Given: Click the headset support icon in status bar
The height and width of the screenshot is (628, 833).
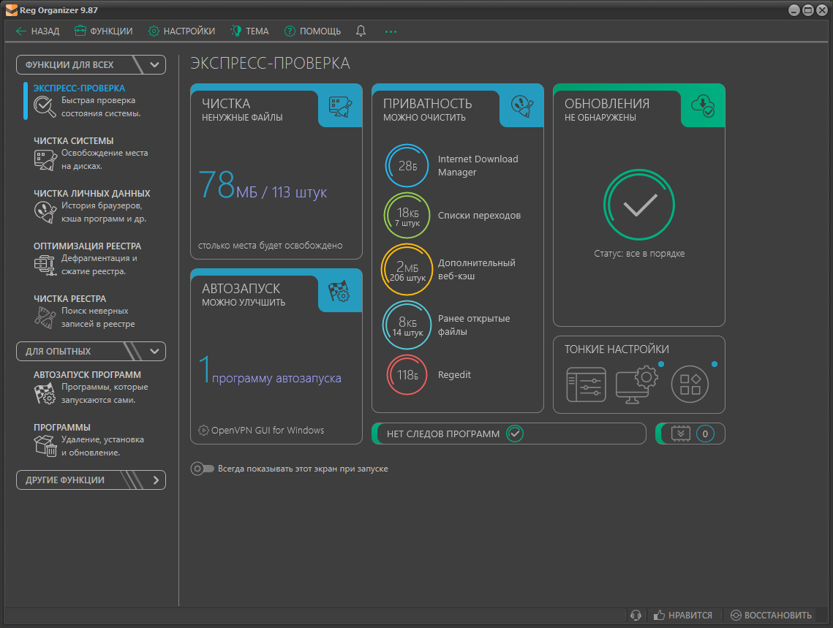Looking at the screenshot, I should coord(636,616).
